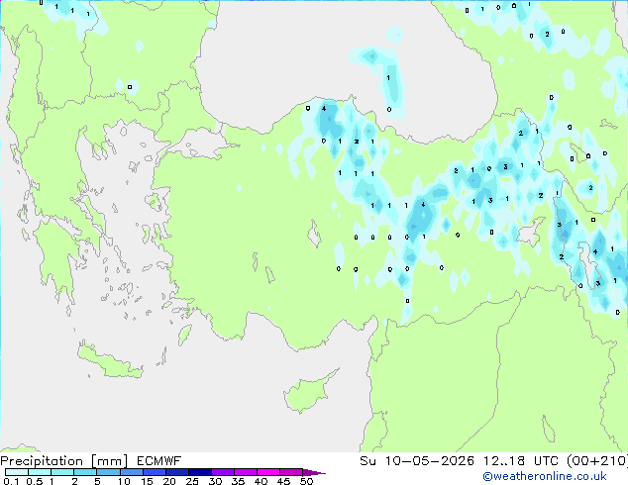628x485 pixels.
Task: Pick the 25–30 mm dark blue swatch
Action: pos(199,472)
